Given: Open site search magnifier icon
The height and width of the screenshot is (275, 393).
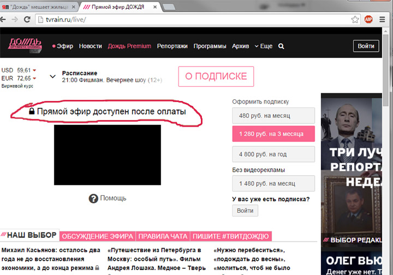Looking at the screenshot, I should 281,46.
